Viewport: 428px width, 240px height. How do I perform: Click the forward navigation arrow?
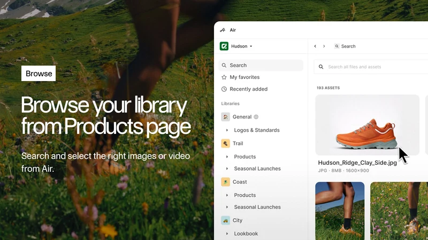point(324,46)
